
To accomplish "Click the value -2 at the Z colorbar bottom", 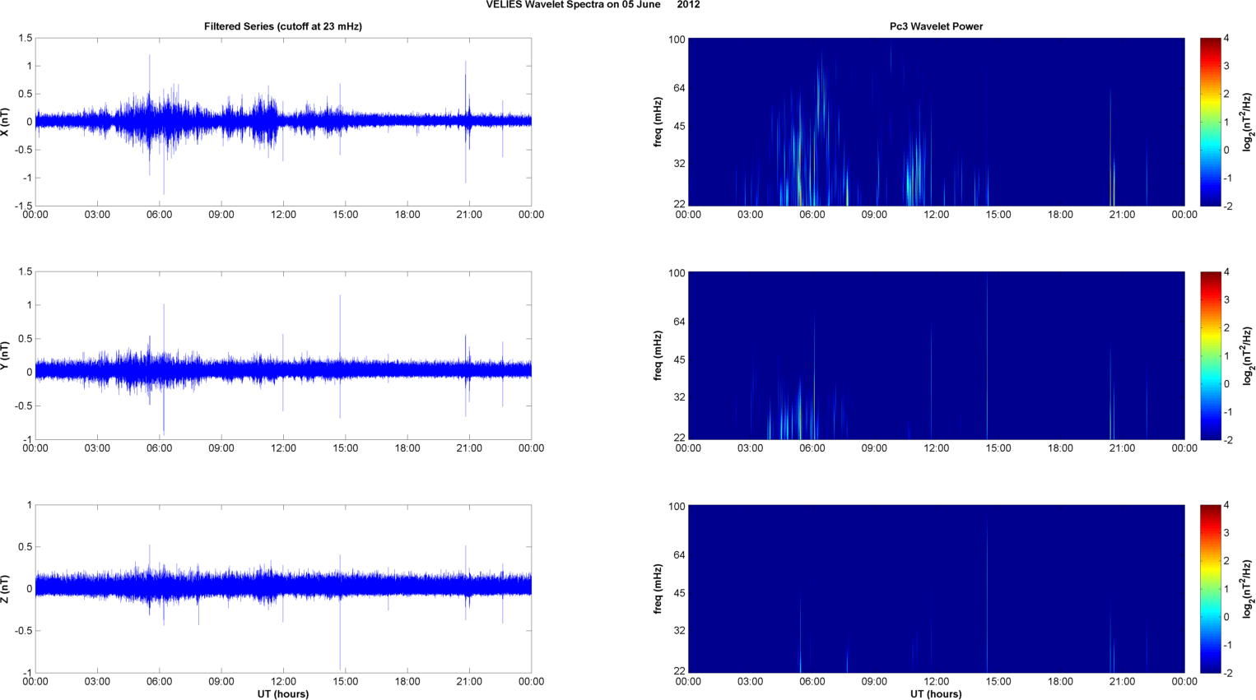I will (1229, 673).
